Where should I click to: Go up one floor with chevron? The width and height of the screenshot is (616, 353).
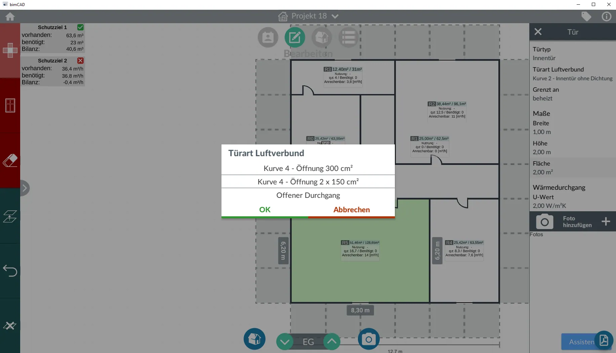coord(332,342)
